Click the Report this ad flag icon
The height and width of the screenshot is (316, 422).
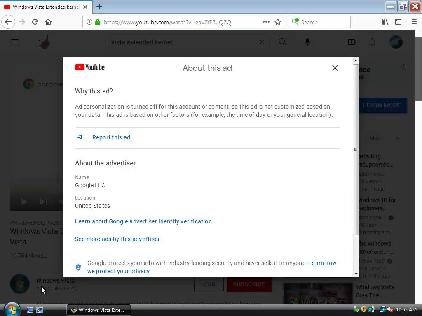[x=79, y=137]
